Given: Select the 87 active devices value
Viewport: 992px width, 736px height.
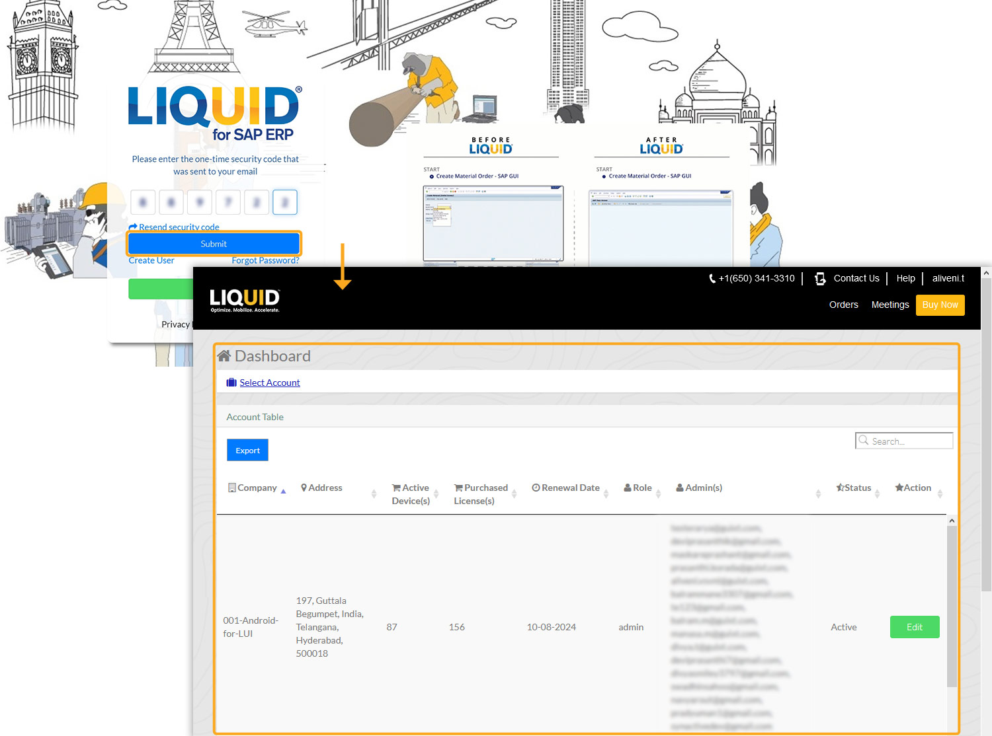Looking at the screenshot, I should click(x=392, y=627).
